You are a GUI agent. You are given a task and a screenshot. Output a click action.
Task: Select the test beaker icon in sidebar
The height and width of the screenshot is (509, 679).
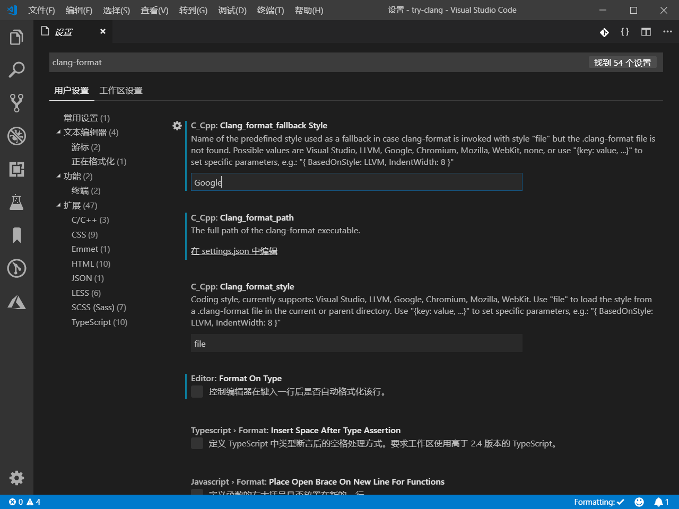point(16,202)
